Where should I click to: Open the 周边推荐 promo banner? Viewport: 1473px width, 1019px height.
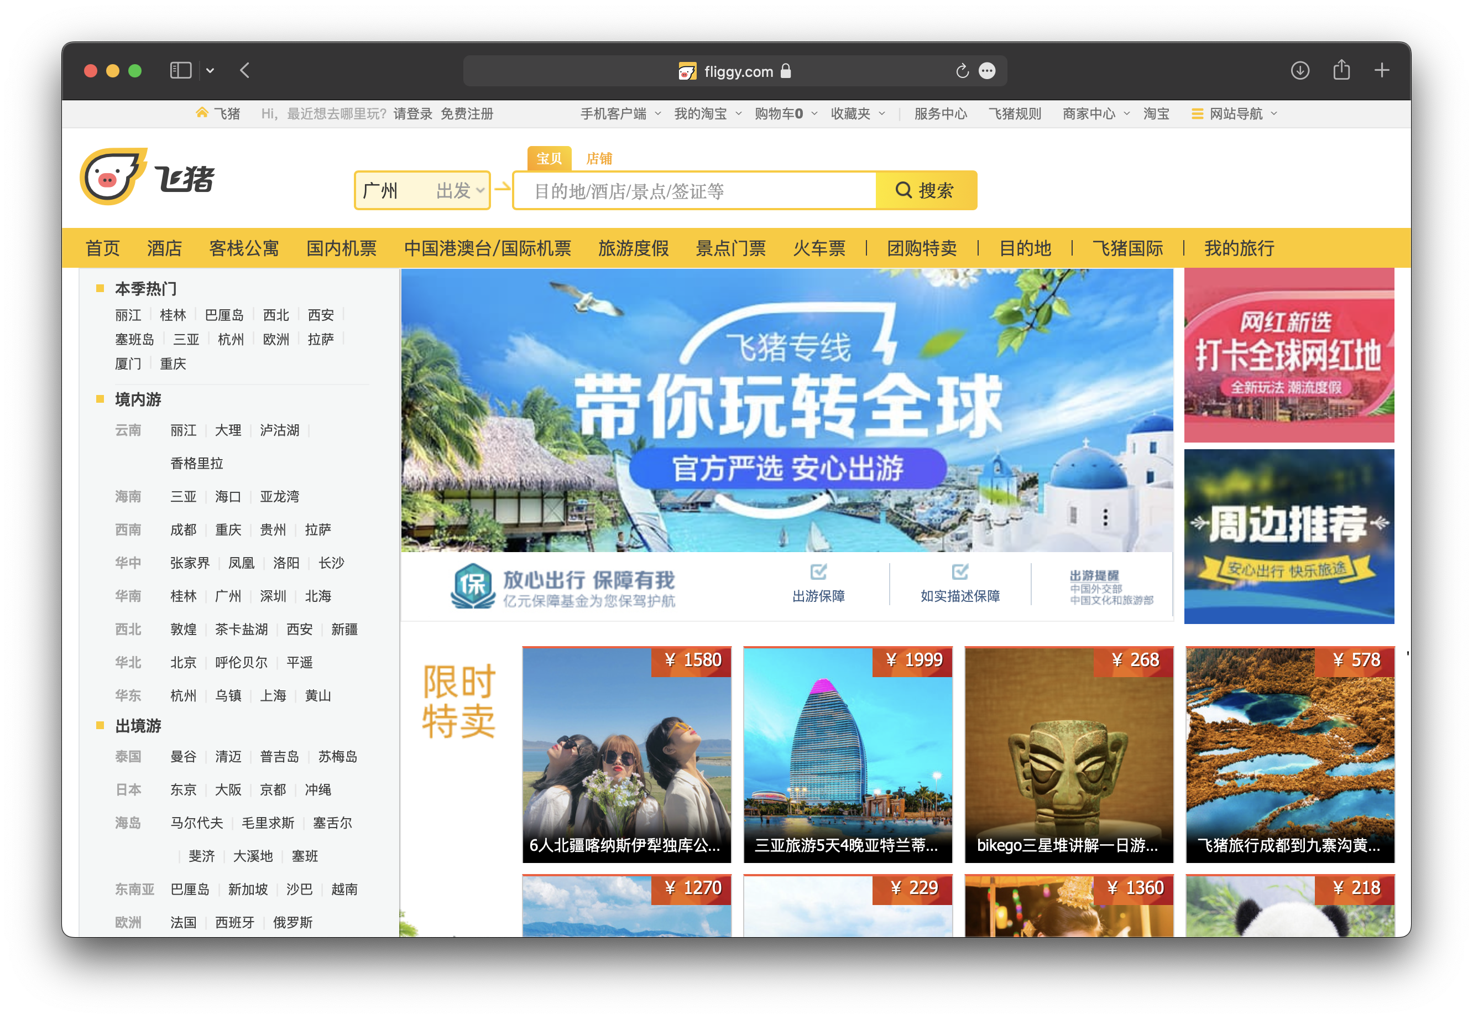tap(1288, 536)
